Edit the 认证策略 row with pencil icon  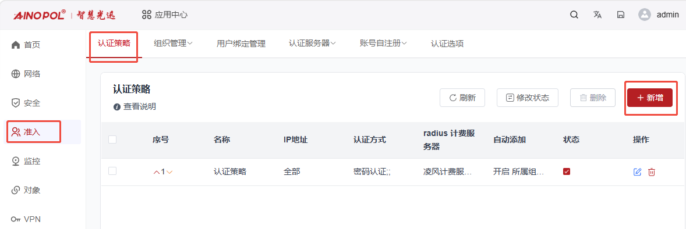point(638,172)
